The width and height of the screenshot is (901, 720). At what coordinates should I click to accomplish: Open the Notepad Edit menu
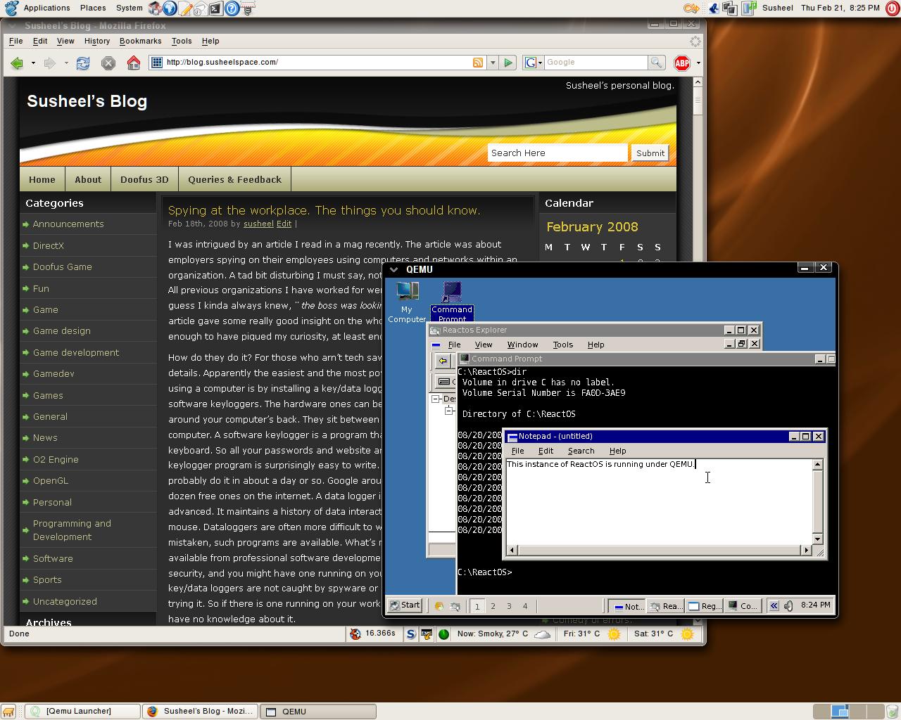(546, 451)
